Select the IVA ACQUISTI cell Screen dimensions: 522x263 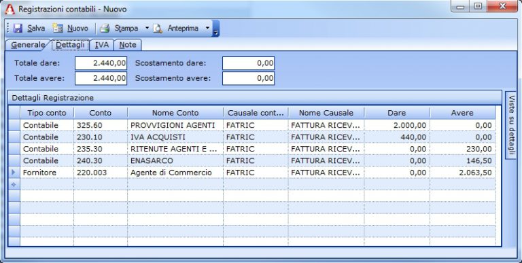(x=175, y=137)
